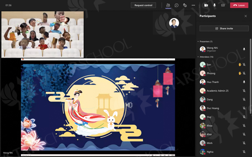This screenshot has width=252, height=157.
Task: Click the profile picture video tile
Action: click(174, 23)
